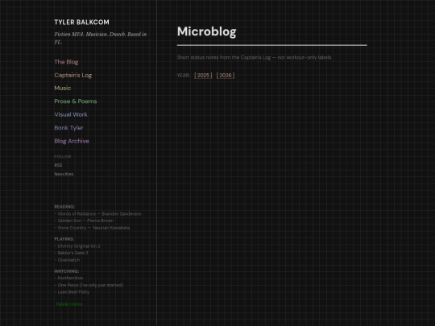Click the WATCHING: heading
435x326 pixels.
67,271
